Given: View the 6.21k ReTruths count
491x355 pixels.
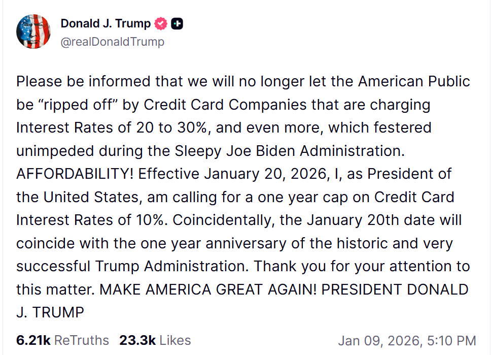Looking at the screenshot, I should [x=33, y=340].
